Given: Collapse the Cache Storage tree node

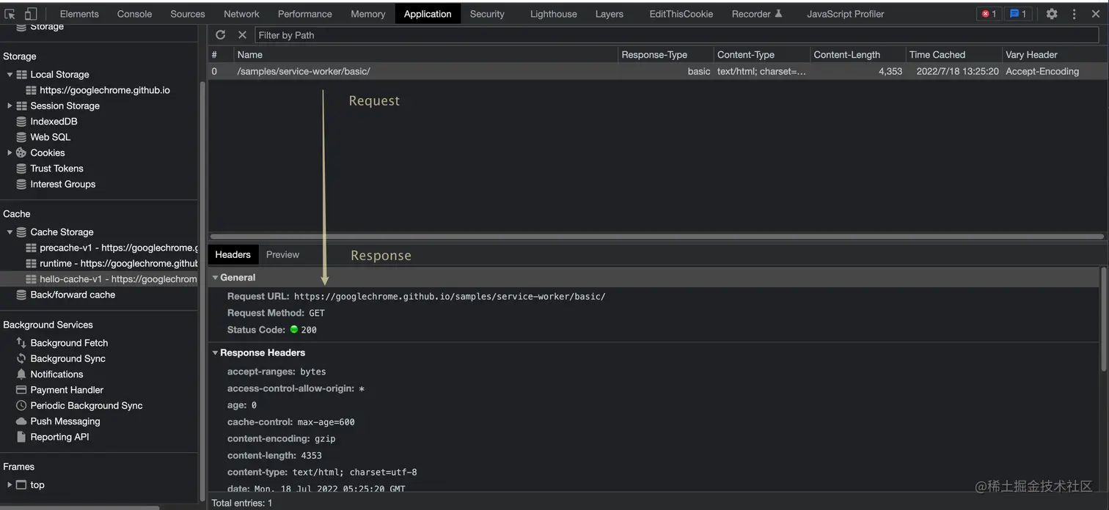Looking at the screenshot, I should pos(10,232).
